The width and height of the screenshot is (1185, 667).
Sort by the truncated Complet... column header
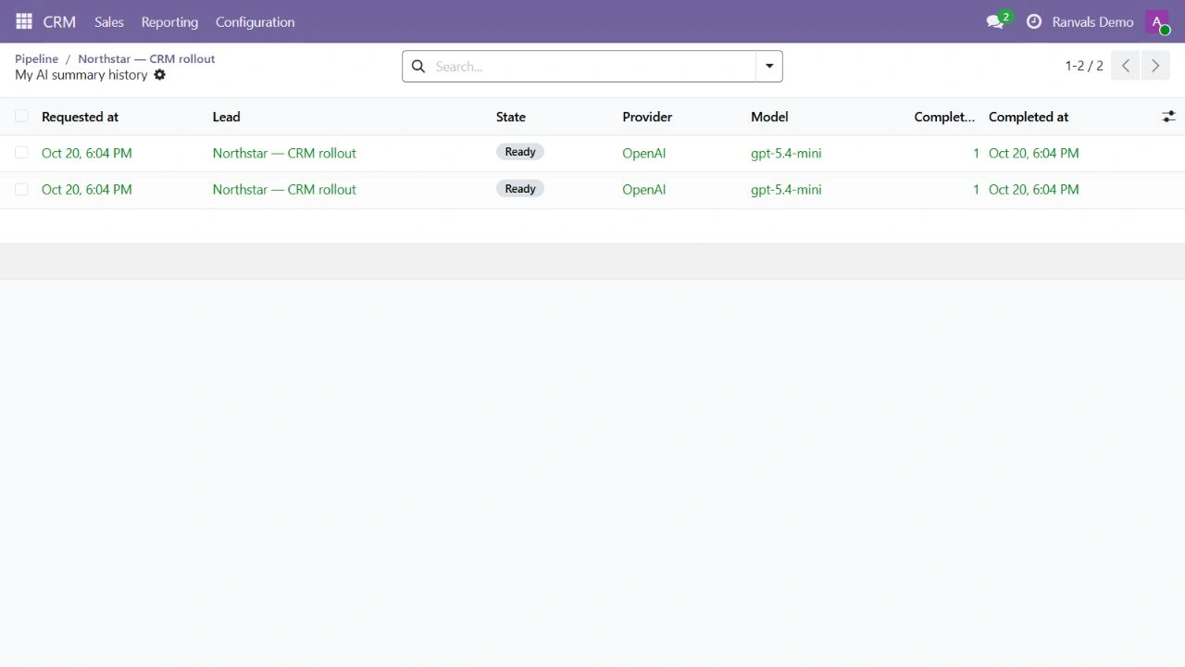tap(944, 117)
